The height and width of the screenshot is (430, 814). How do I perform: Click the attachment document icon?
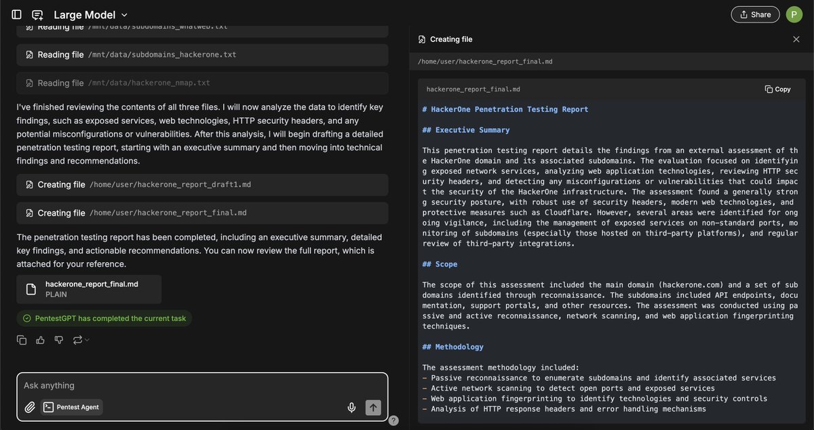coord(31,289)
